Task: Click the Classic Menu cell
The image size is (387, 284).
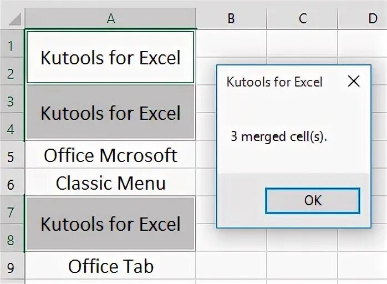Action: pyautogui.click(x=110, y=183)
